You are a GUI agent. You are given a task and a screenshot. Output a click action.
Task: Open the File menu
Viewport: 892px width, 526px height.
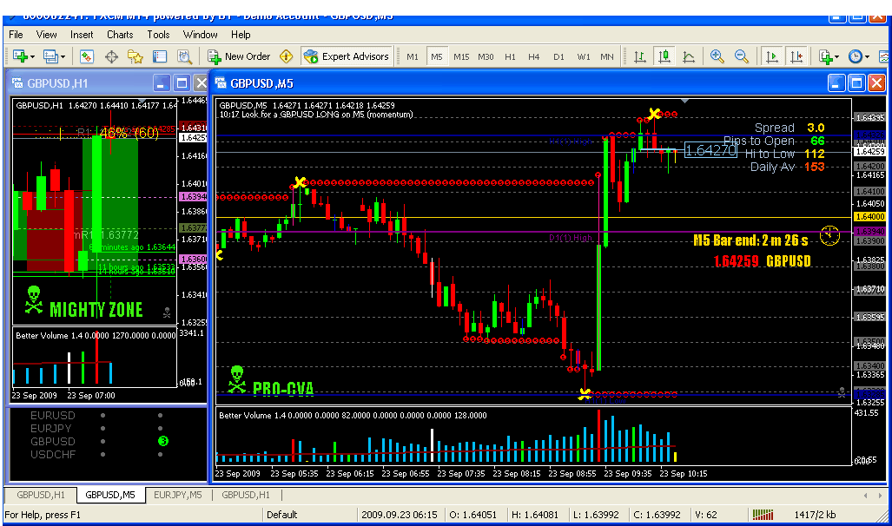16,35
